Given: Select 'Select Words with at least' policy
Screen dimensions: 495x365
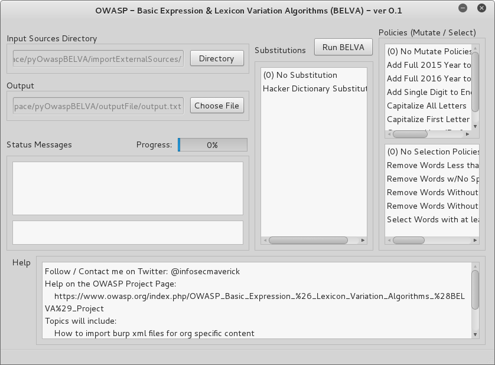Looking at the screenshot, I should pyautogui.click(x=432, y=219).
